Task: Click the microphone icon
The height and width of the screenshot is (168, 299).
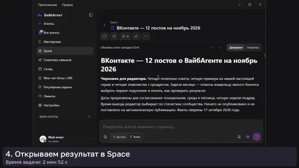Action: click(x=239, y=137)
